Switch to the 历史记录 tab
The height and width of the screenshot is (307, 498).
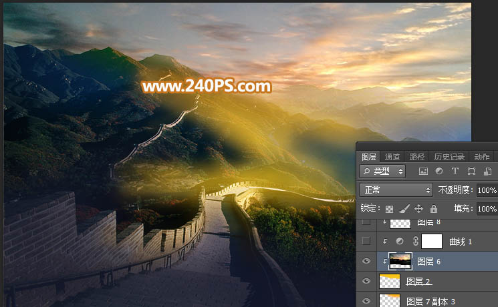[449, 157]
